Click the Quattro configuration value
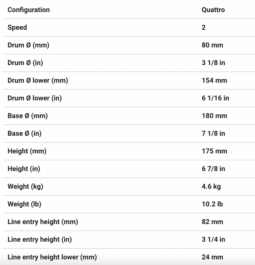 [213, 10]
